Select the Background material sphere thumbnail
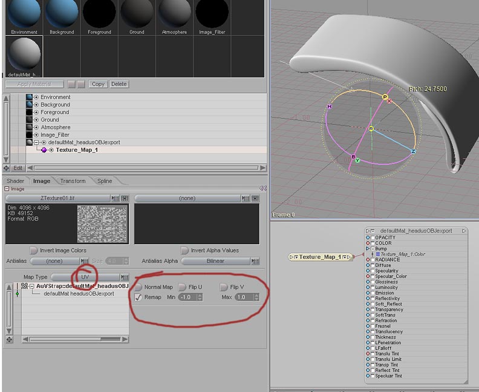This screenshot has height=392, width=479. 62,14
